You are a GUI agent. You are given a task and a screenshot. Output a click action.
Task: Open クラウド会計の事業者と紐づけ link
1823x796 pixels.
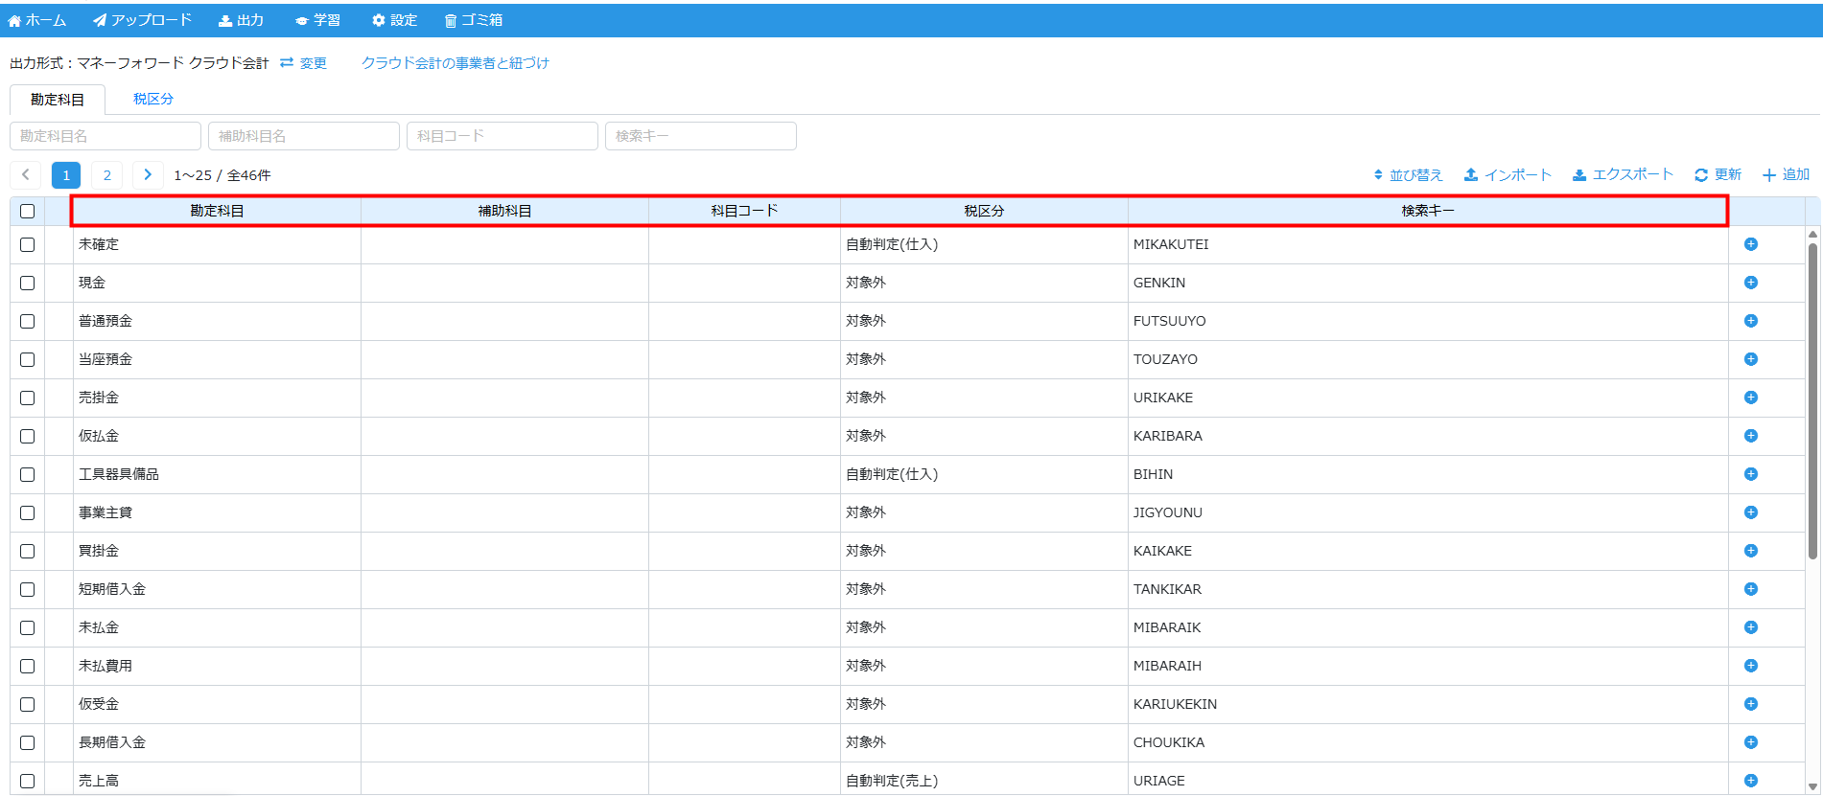(455, 63)
